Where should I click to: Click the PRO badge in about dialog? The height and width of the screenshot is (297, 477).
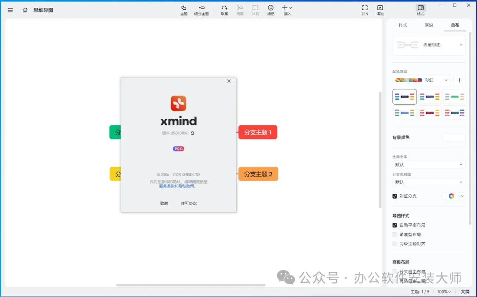click(178, 149)
